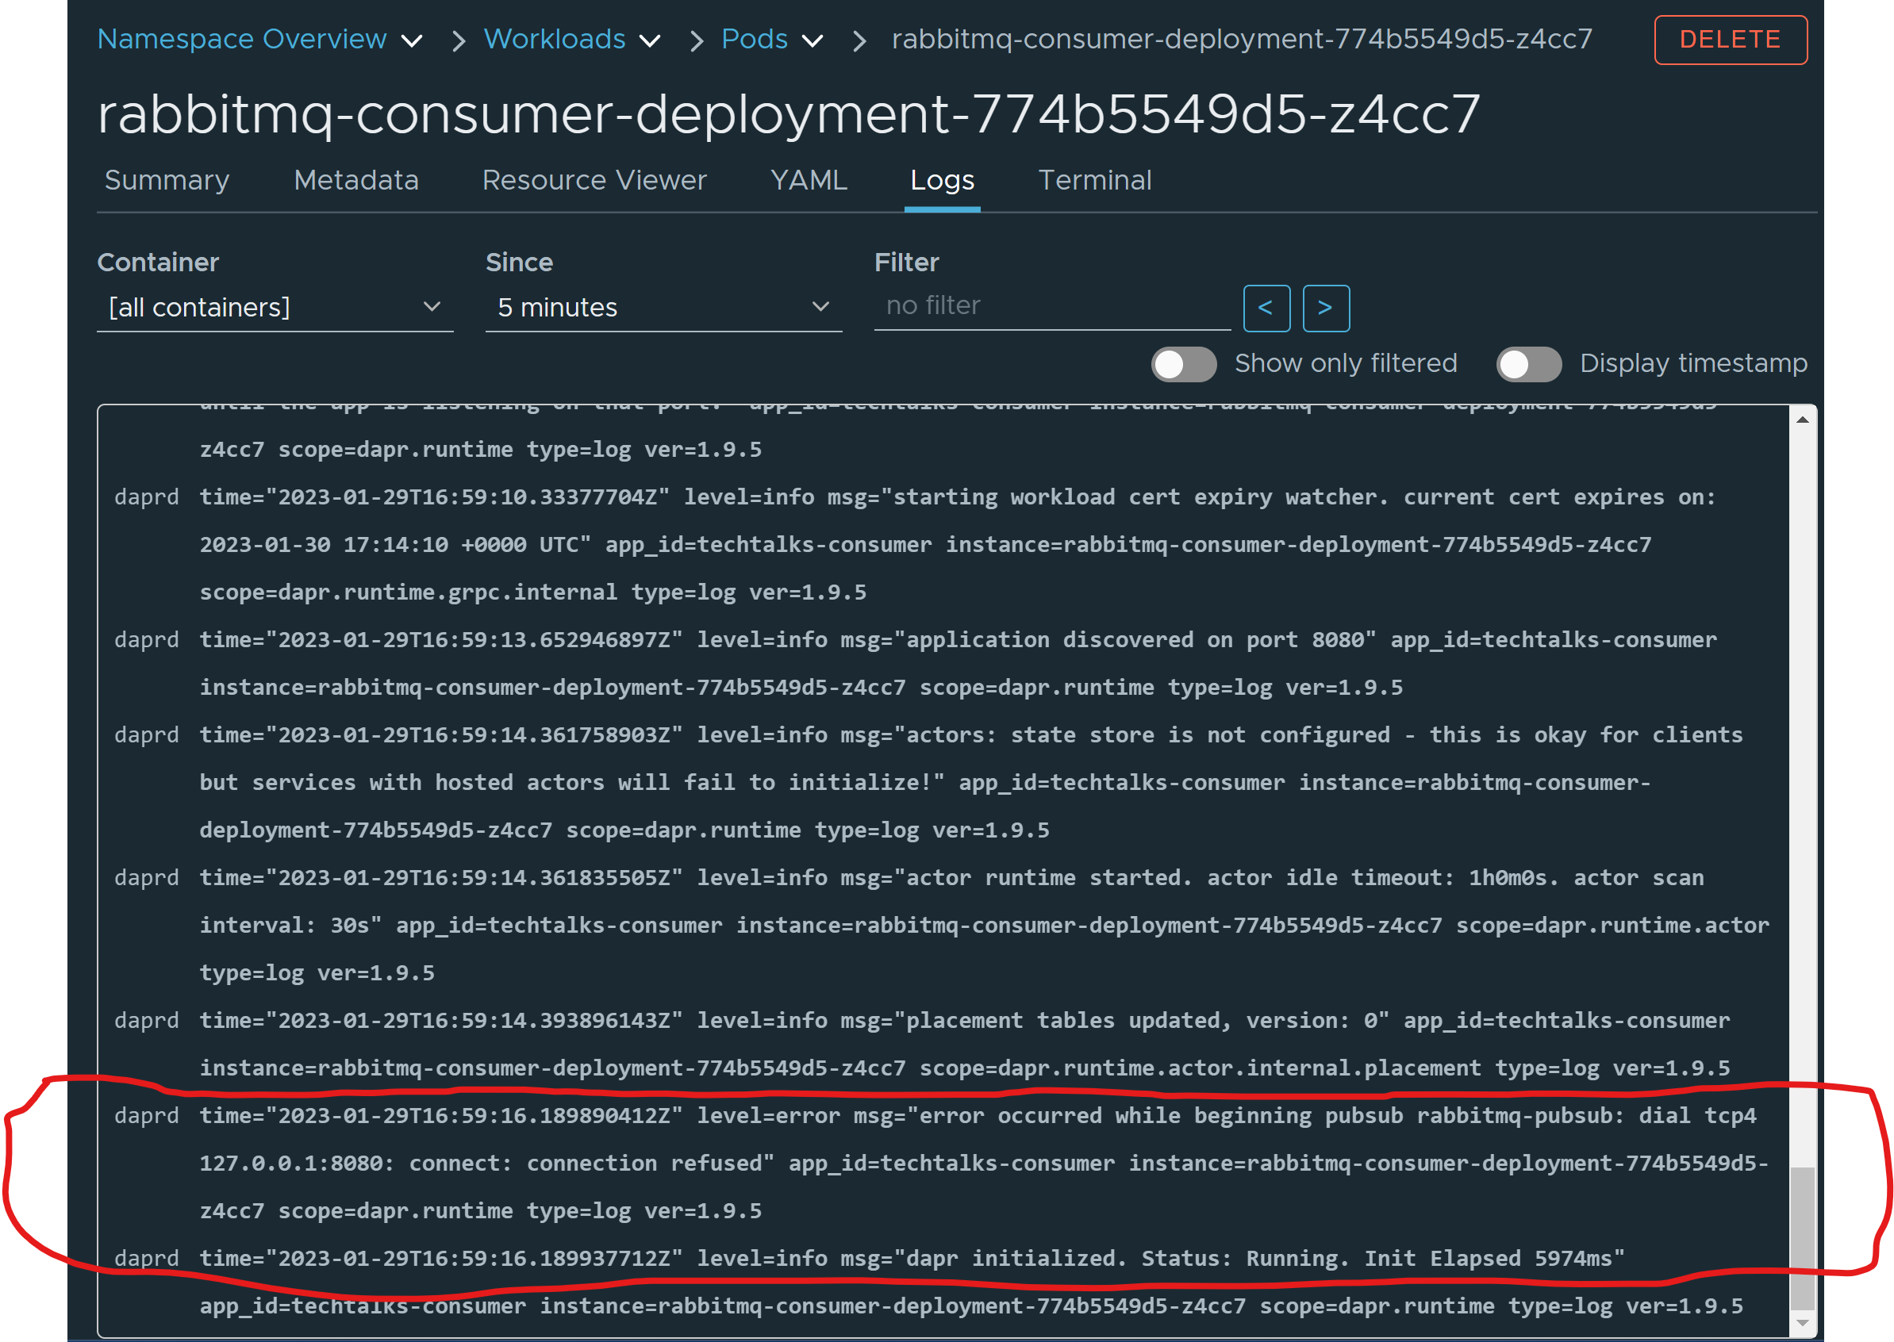The width and height of the screenshot is (1894, 1342).
Task: Open the YAML tab
Action: (808, 180)
